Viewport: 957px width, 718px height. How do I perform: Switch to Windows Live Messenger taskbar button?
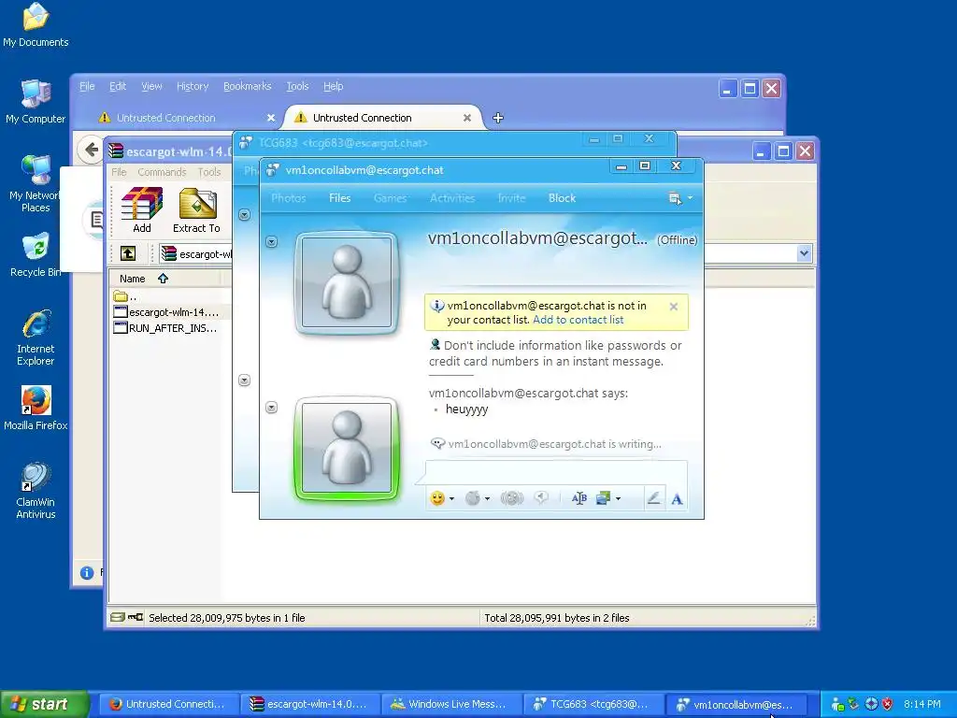click(450, 704)
